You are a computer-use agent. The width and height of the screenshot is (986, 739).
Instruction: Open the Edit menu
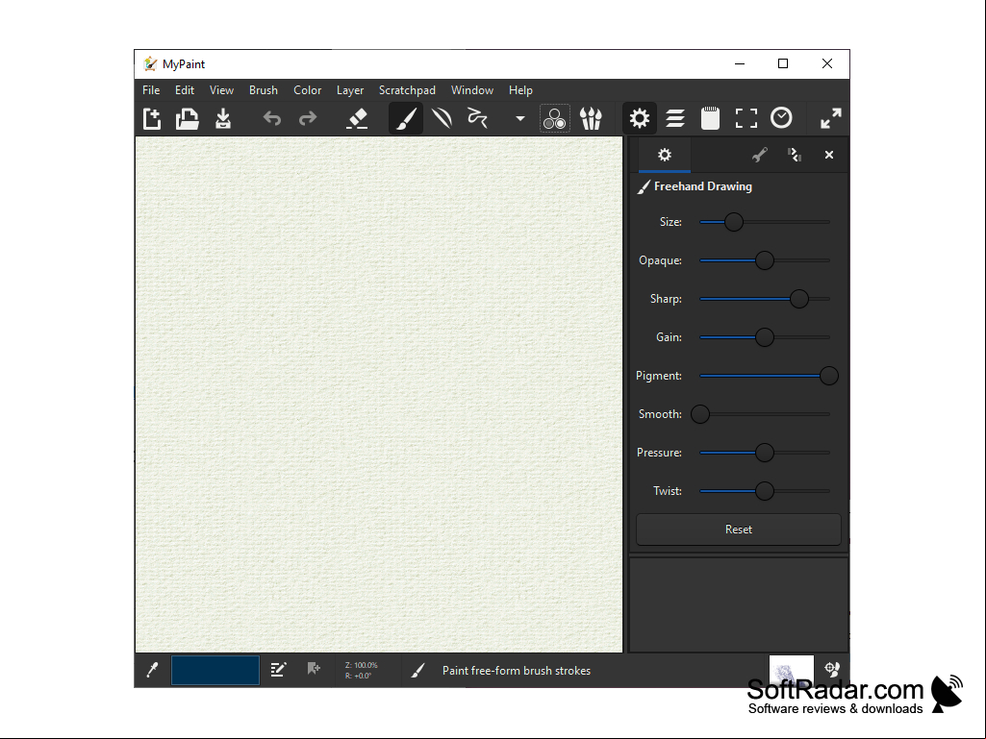pos(185,90)
